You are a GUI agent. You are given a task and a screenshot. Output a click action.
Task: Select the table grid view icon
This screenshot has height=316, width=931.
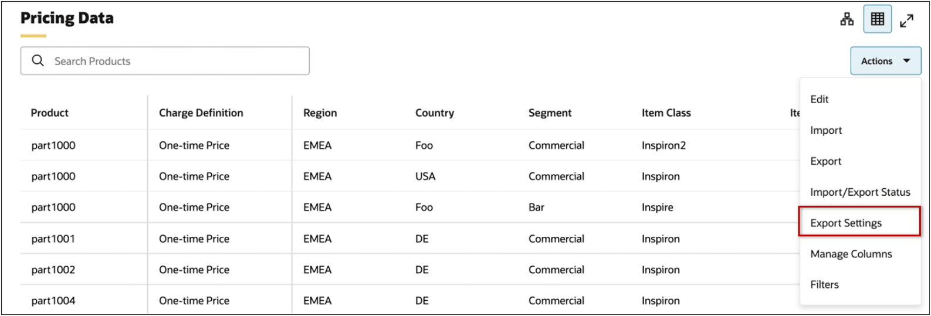[877, 19]
